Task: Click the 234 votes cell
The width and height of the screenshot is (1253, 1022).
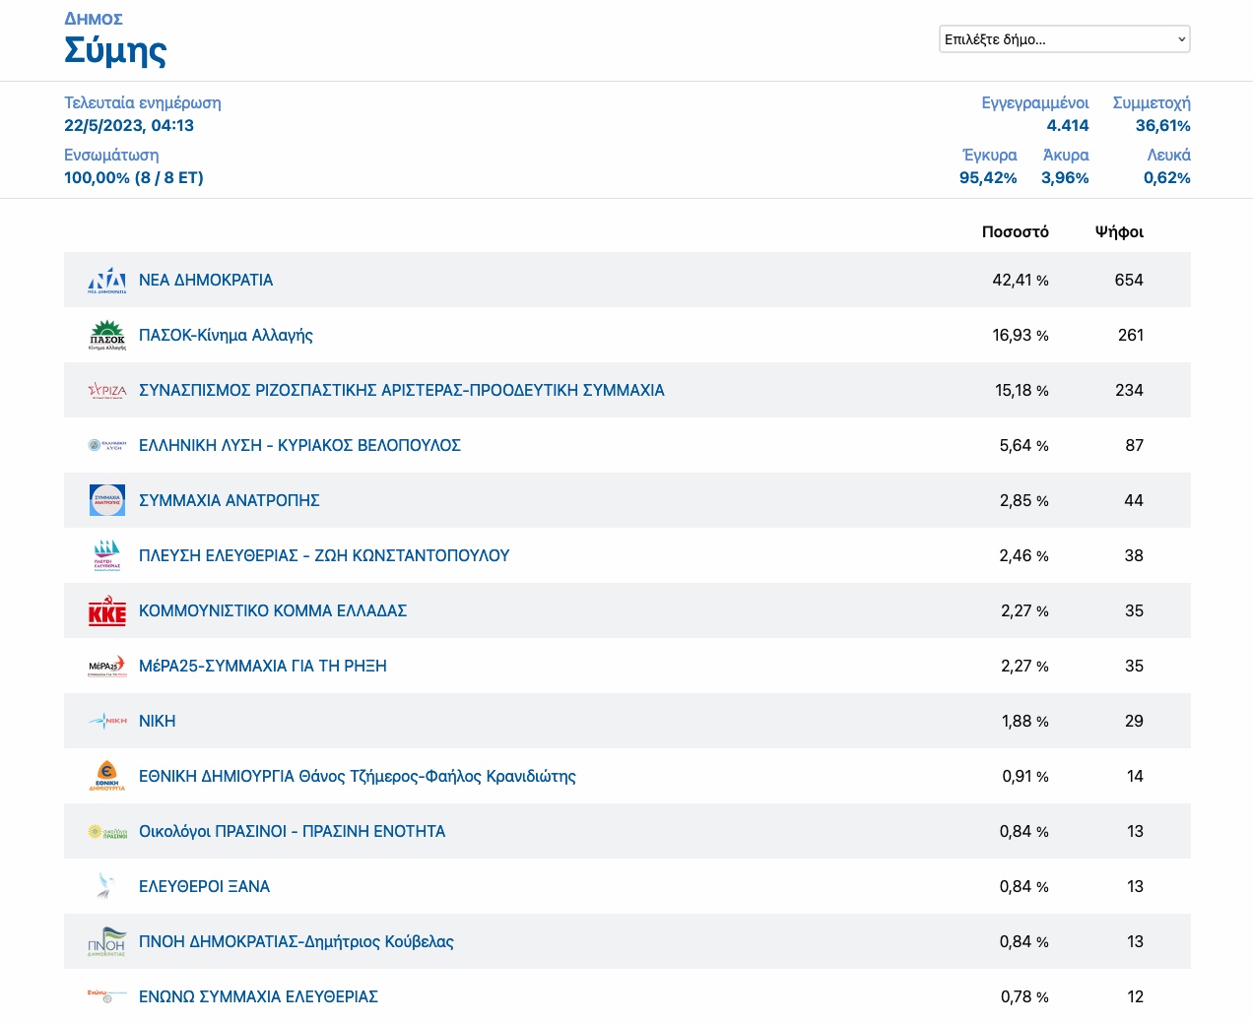Action: pos(1129,390)
